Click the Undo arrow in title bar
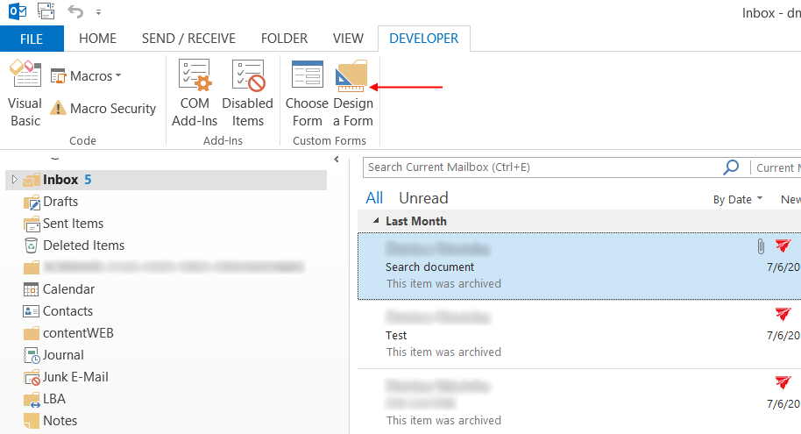 point(75,12)
